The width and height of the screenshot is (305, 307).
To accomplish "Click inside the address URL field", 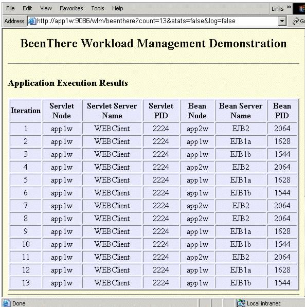I will [x=157, y=21].
